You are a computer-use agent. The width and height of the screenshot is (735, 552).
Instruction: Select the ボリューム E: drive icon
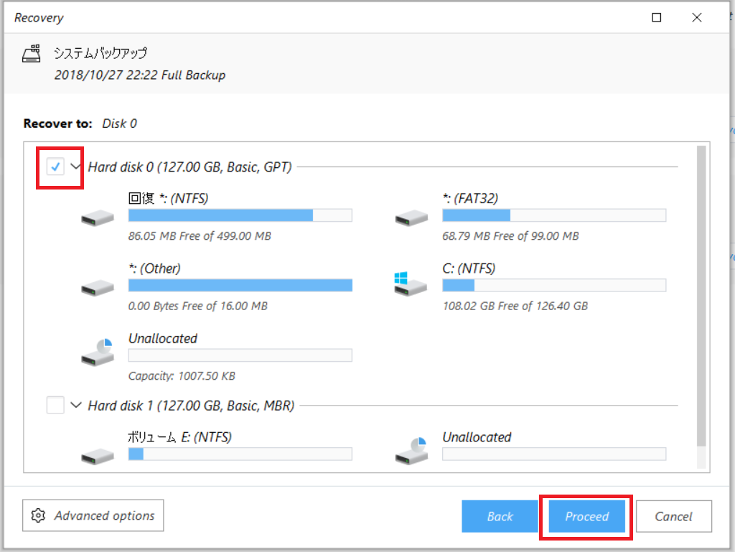98,457
